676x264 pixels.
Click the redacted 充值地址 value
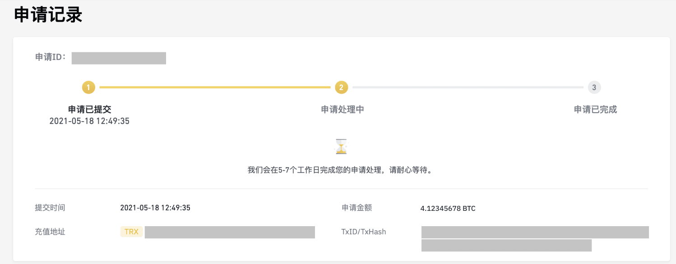230,232
